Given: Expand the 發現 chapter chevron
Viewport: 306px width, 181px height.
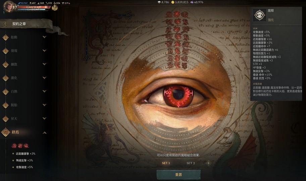Looking at the screenshot, I should pos(45,51).
